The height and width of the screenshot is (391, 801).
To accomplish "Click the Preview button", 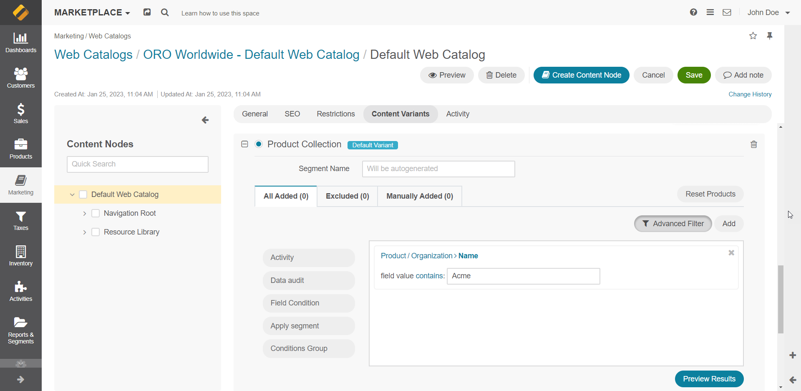I will click(447, 75).
